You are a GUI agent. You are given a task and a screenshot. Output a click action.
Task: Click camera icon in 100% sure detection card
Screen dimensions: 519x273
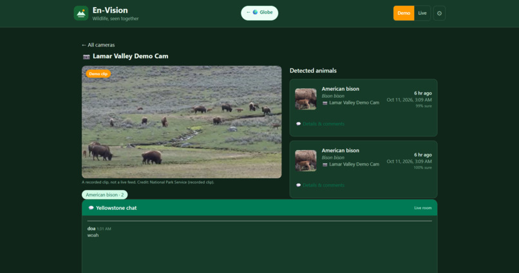[325, 164]
